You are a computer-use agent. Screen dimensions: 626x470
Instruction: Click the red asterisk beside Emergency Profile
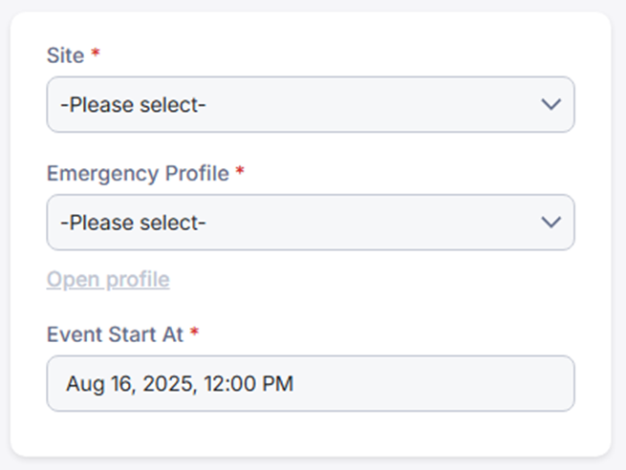point(240,174)
